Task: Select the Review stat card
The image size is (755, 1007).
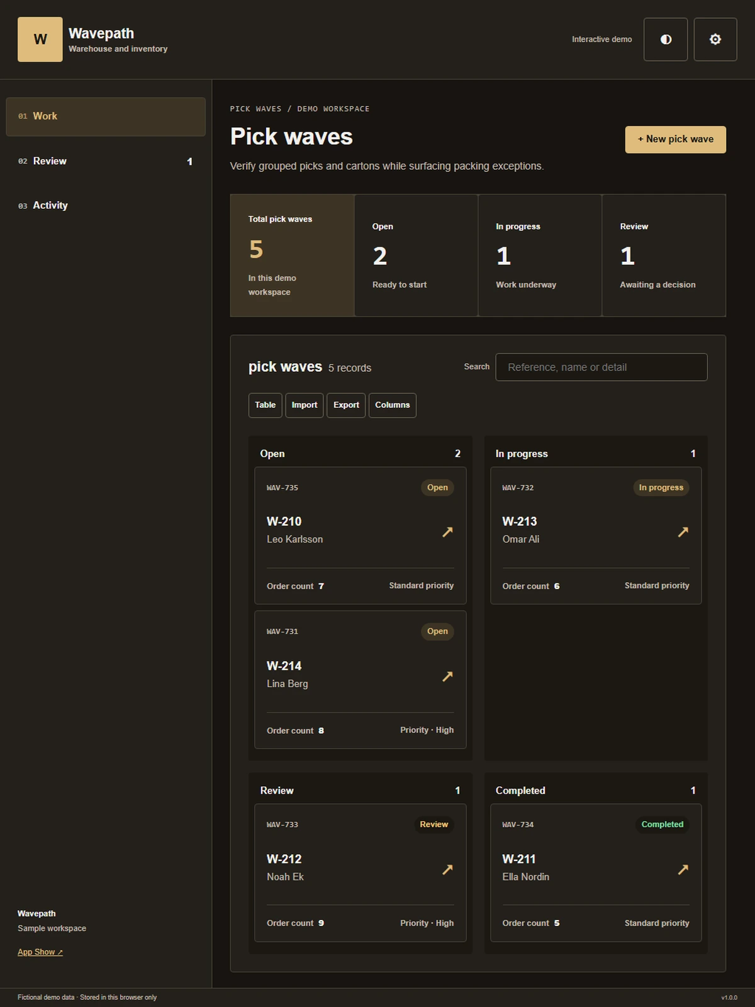Action: pyautogui.click(x=664, y=255)
